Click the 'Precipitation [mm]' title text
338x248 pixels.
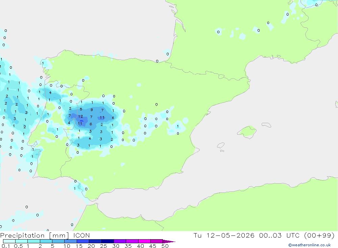tap(34, 235)
